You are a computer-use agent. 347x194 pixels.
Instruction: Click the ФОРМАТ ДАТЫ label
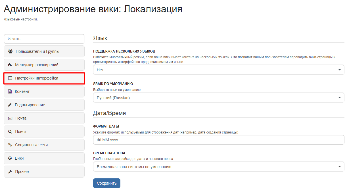[x=106, y=126]
